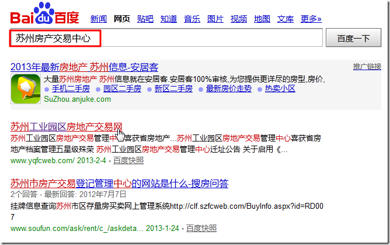Open the 热卖小区 sublink
Image resolution: width=390 pixels, height=245 pixels.
(x=280, y=89)
